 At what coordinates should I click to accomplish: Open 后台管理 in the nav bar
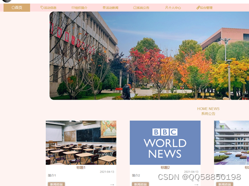204,8
